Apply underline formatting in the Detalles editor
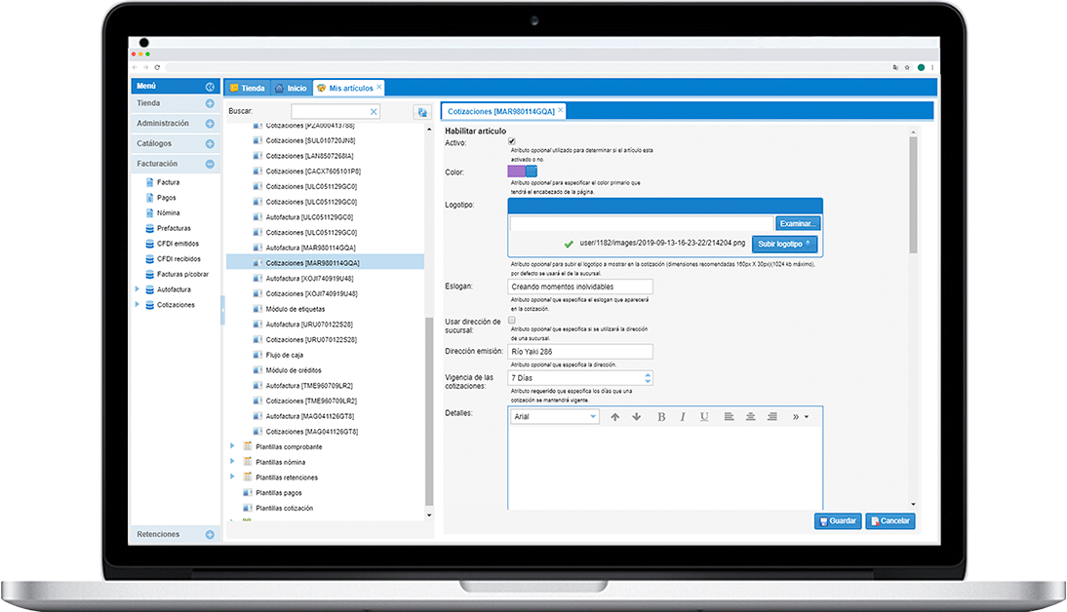 pos(704,417)
